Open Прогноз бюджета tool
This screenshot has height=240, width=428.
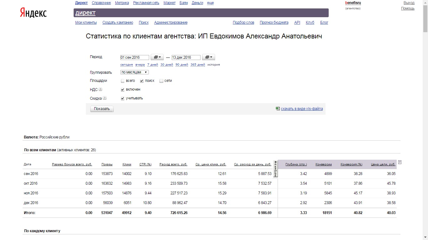pos(274,22)
